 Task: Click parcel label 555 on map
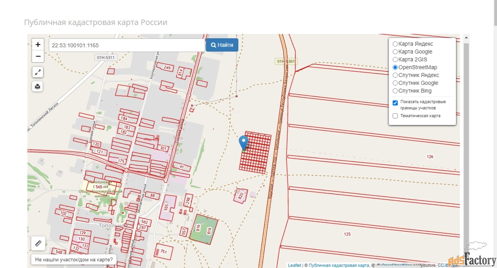pos(166,207)
